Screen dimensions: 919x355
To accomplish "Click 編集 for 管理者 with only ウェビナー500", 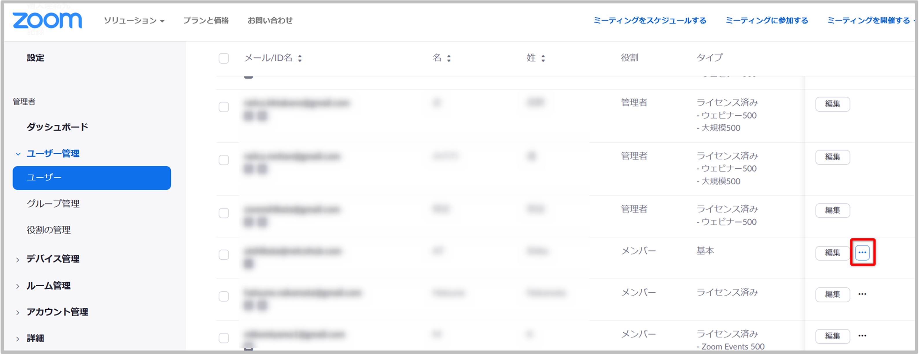I will tap(833, 210).
